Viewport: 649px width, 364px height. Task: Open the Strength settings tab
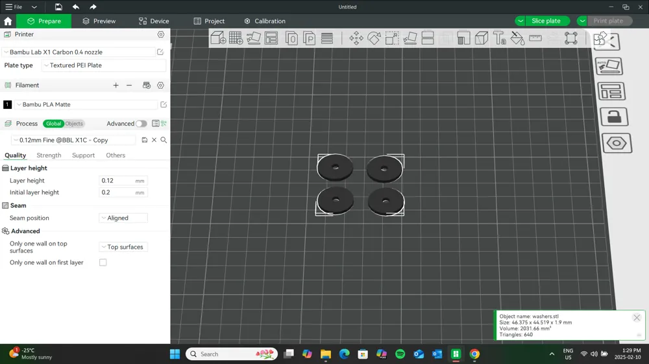click(49, 155)
